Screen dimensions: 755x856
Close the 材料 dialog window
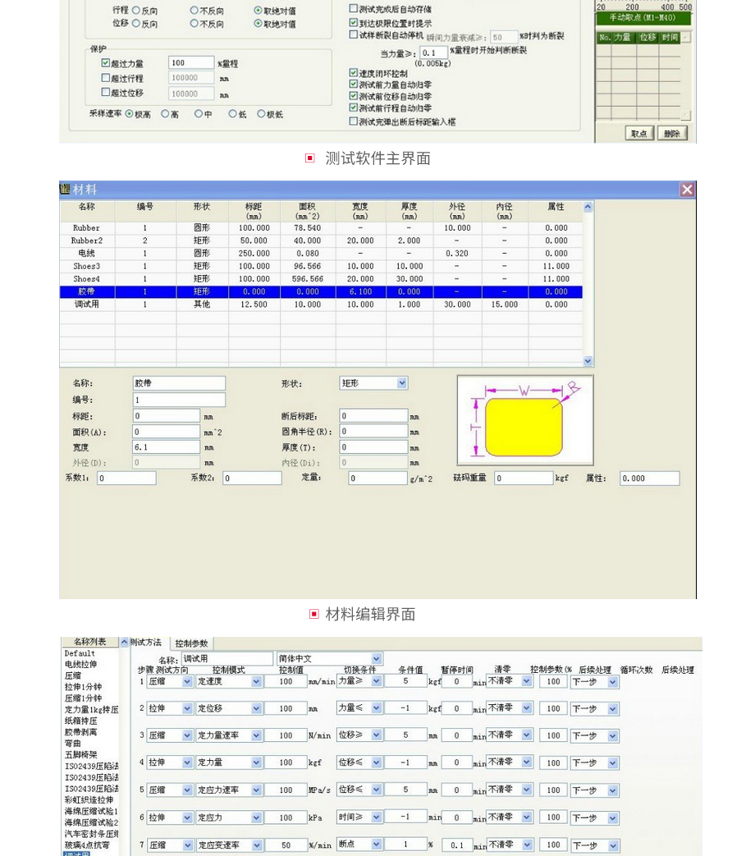[687, 190]
